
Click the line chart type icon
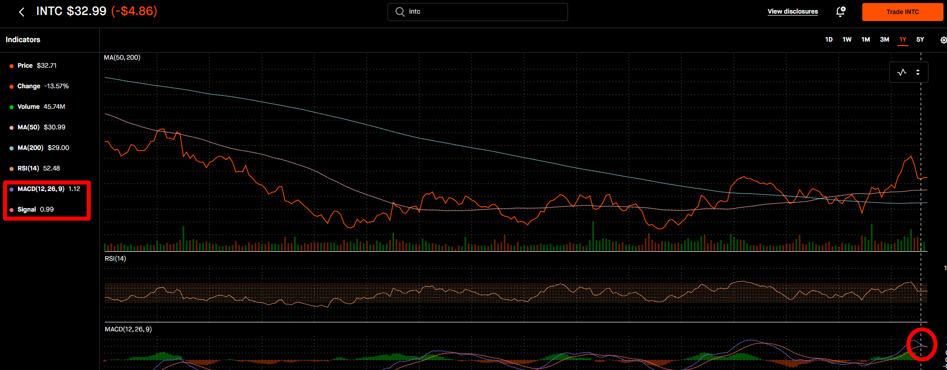[902, 72]
